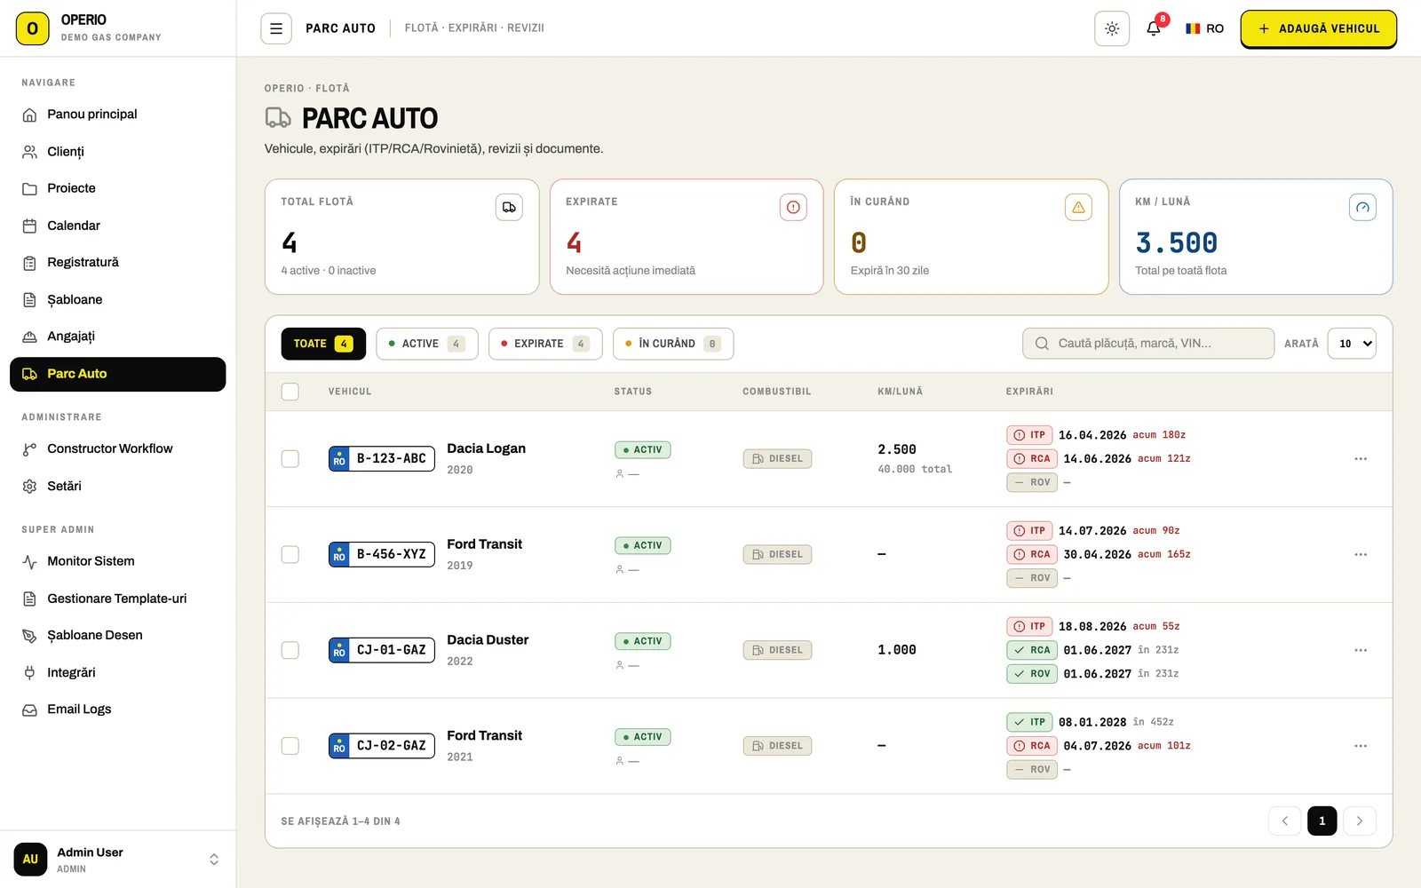This screenshot has width=1421, height=888.
Task: Open Integrări from the sidebar
Action: pos(118,673)
